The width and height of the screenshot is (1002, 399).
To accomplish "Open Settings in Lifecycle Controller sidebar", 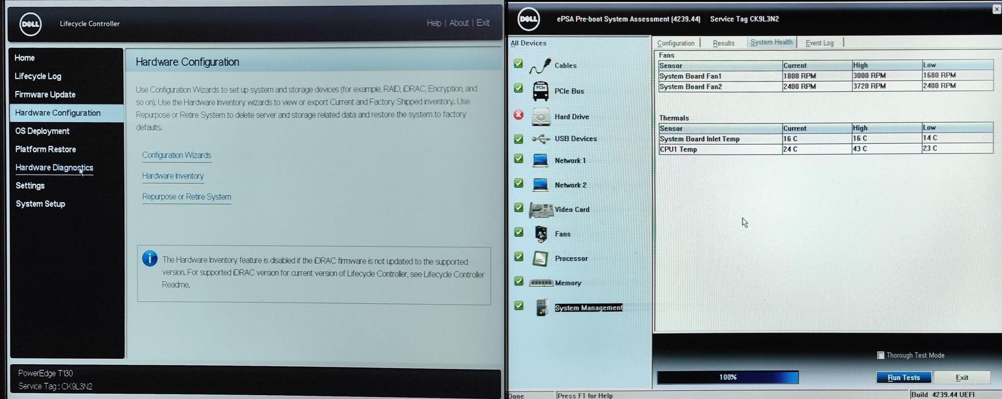I will [x=30, y=186].
